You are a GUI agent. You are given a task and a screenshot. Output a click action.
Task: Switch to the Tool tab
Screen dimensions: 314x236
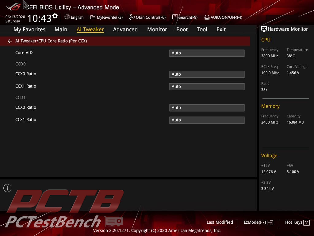(x=202, y=29)
